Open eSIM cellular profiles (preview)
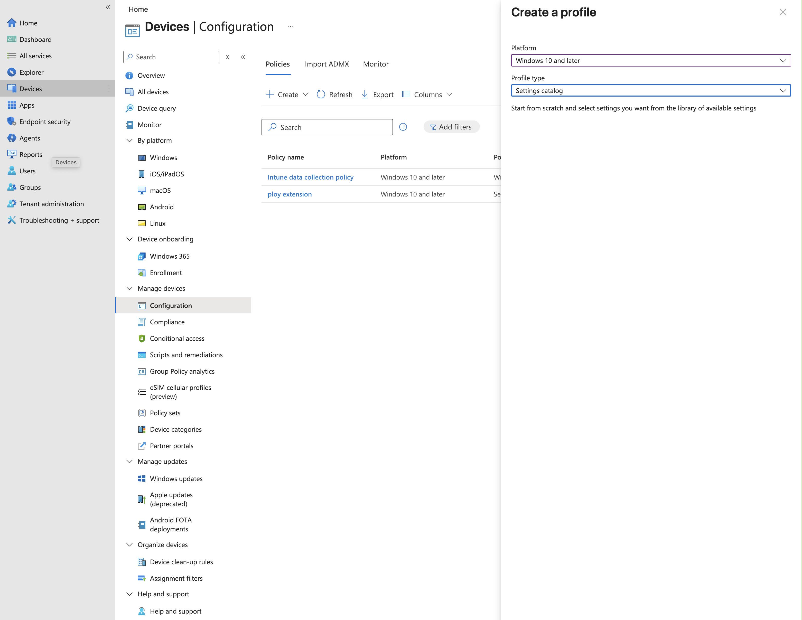 [x=181, y=392]
